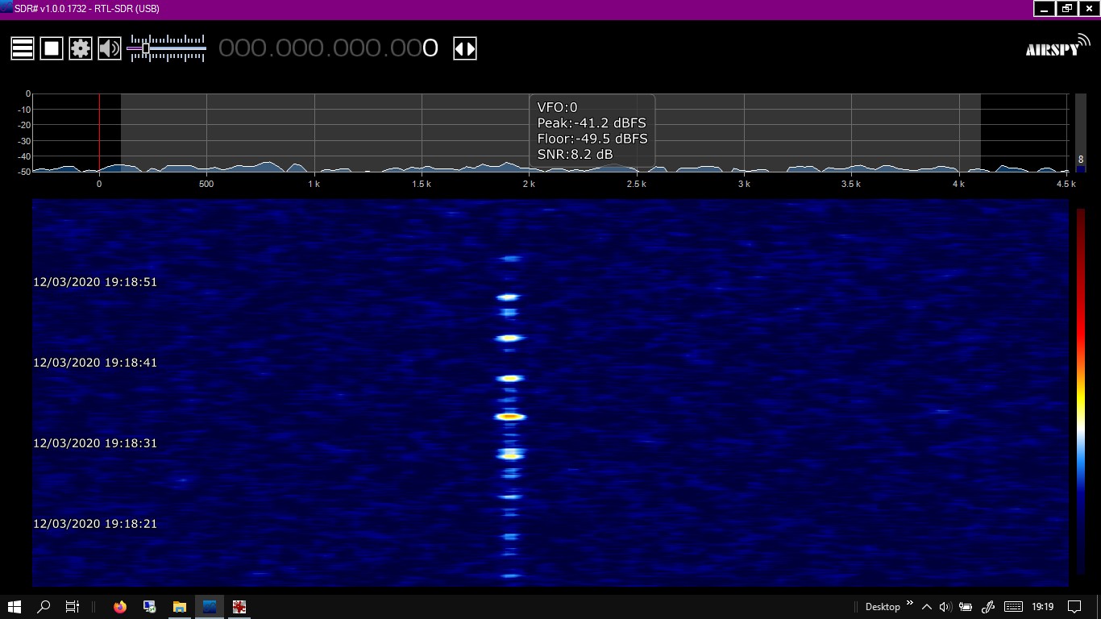Open the red splat app in taskbar
Image resolution: width=1101 pixels, height=619 pixels.
[x=239, y=607]
